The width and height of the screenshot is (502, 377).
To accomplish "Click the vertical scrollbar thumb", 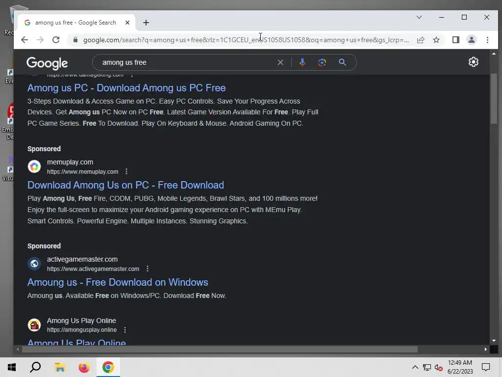I will pos(494,98).
